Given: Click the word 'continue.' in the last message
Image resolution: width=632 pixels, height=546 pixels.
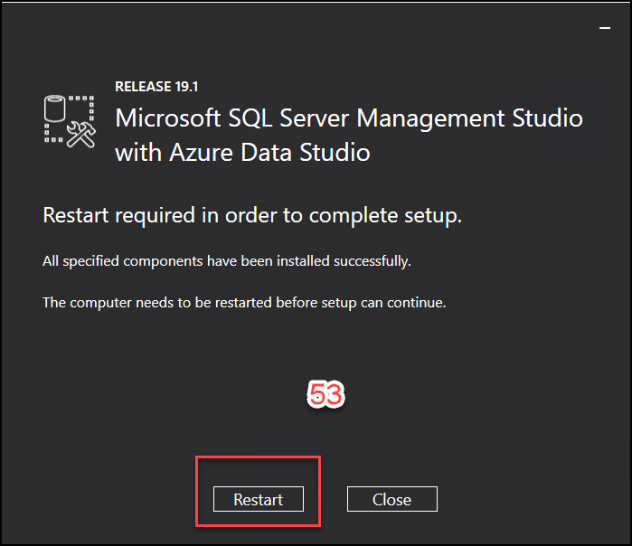Looking at the screenshot, I should (417, 302).
